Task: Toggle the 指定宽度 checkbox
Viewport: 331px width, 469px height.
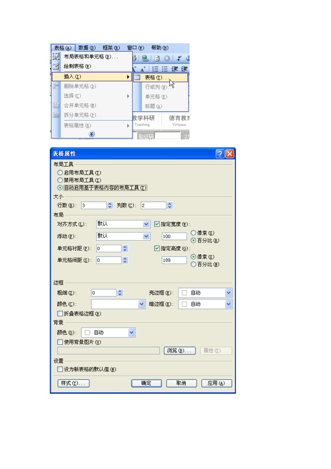Action: [157, 224]
